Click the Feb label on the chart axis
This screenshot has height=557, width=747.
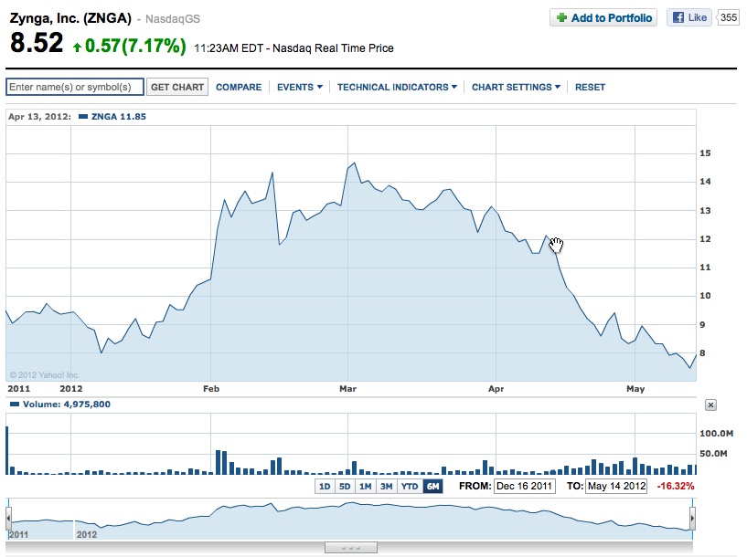[x=211, y=389]
